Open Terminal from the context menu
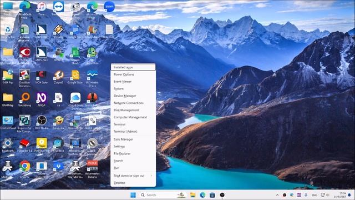The width and height of the screenshot is (355, 200). point(133,124)
